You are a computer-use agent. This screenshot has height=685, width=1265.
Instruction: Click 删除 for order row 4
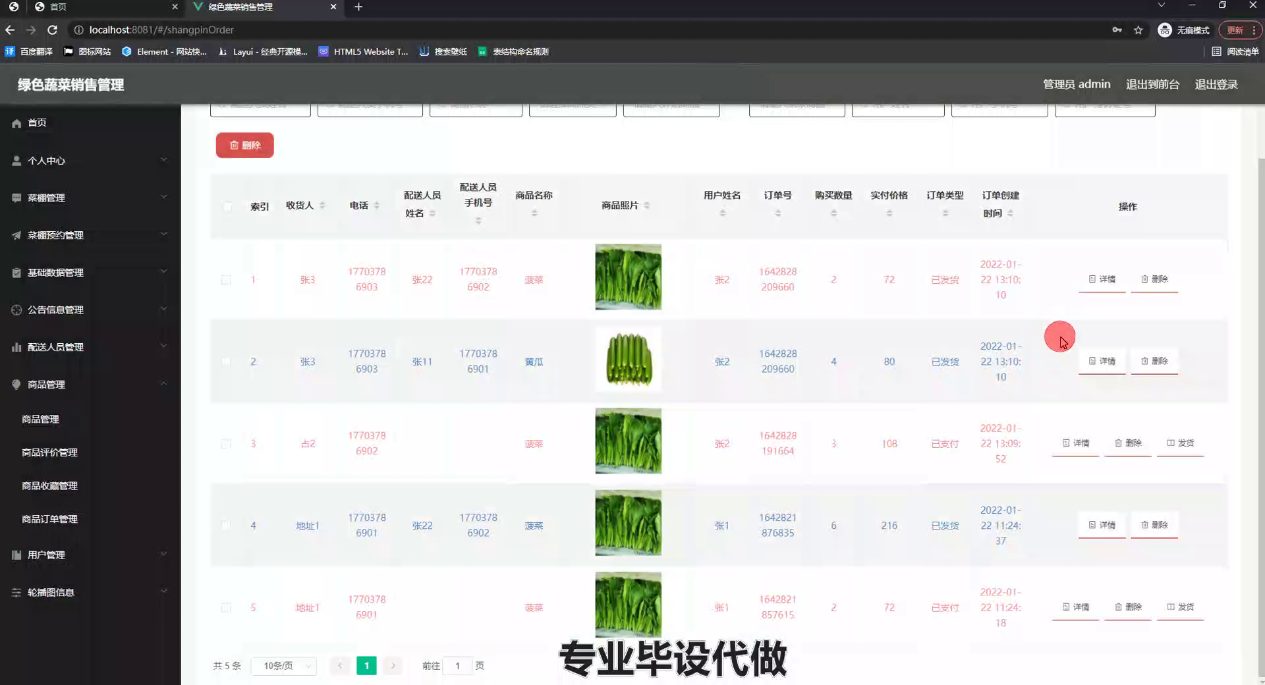coord(1154,525)
